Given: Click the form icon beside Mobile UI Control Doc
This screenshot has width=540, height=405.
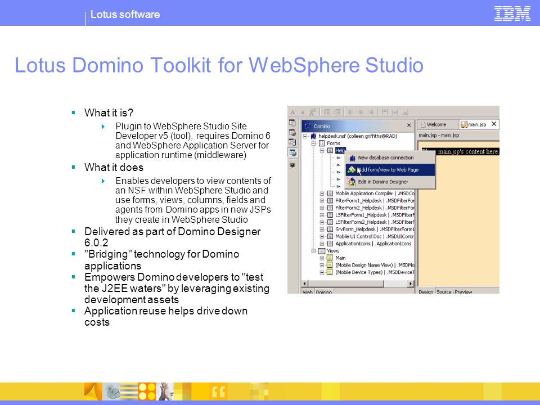Looking at the screenshot, I should 330,237.
